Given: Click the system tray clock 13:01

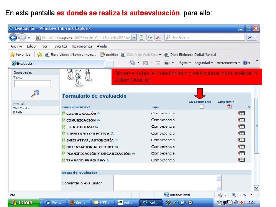Looking at the screenshot, I should point(251,203).
